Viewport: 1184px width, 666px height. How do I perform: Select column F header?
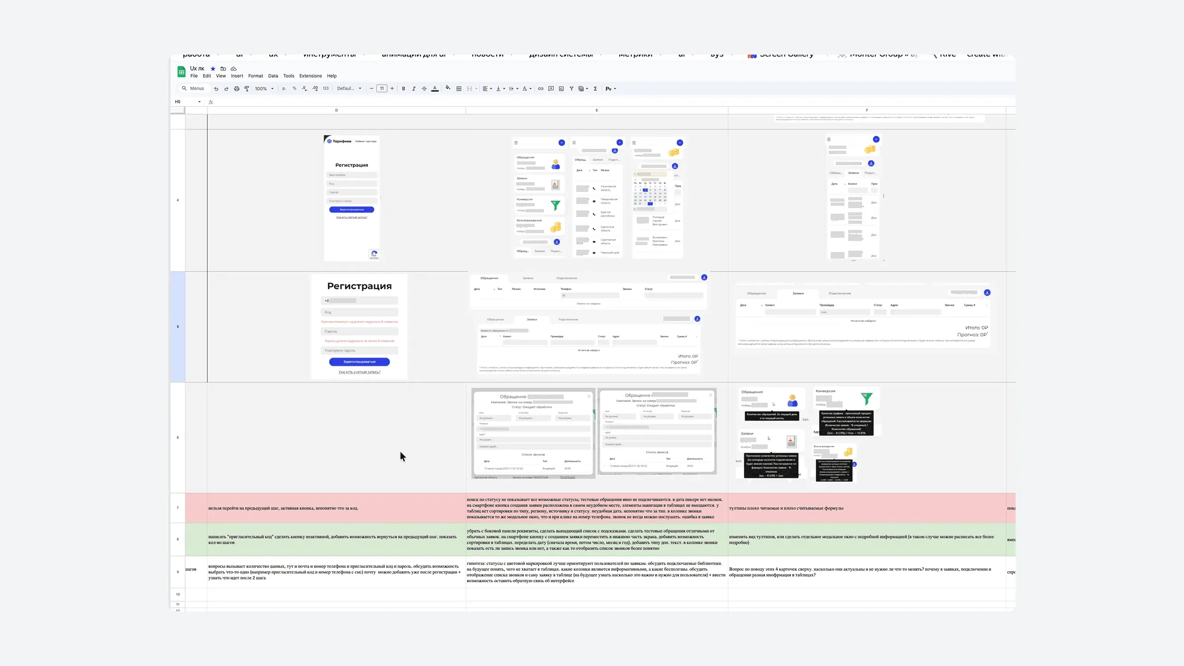(867, 110)
